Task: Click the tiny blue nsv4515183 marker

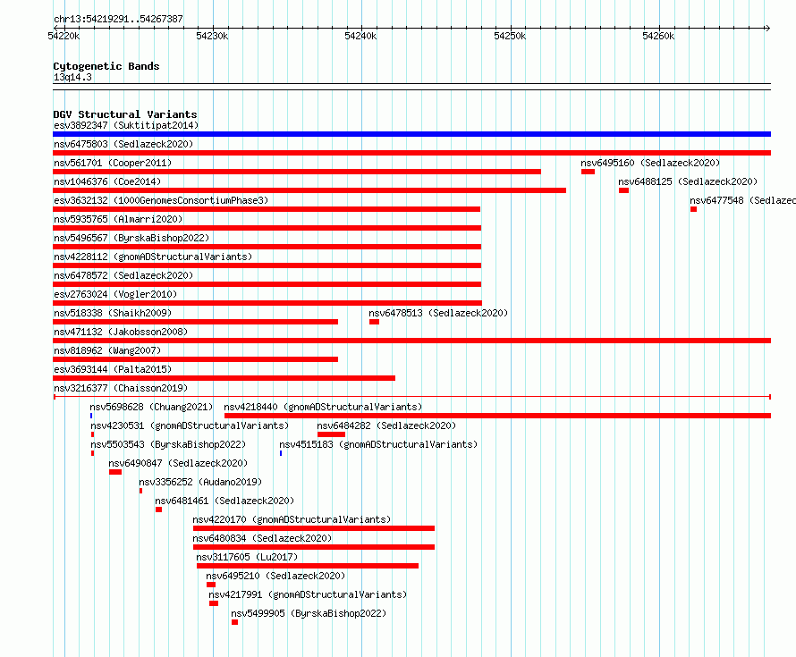Action: pos(281,453)
